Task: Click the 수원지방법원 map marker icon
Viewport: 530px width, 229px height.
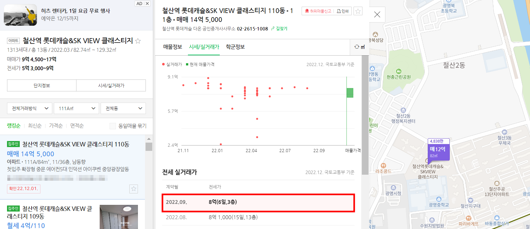Action: click(x=432, y=220)
